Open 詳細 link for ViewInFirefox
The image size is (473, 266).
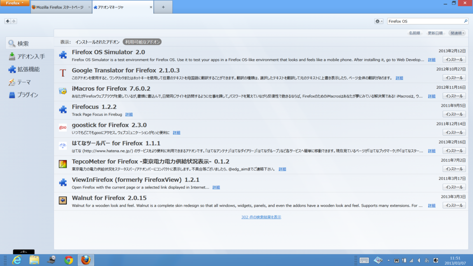(x=216, y=188)
